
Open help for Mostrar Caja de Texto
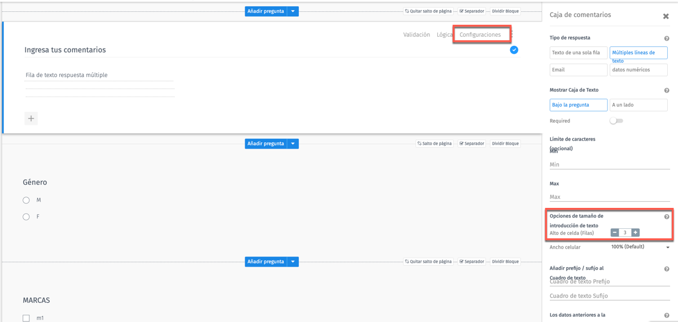[x=667, y=90]
